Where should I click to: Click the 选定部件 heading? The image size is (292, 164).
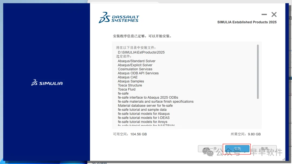click(124, 56)
